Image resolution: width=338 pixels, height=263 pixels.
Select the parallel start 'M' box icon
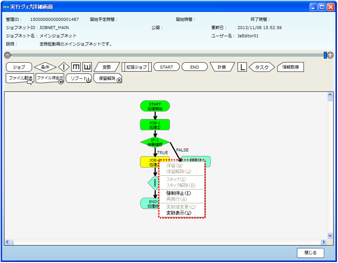(x=76, y=67)
